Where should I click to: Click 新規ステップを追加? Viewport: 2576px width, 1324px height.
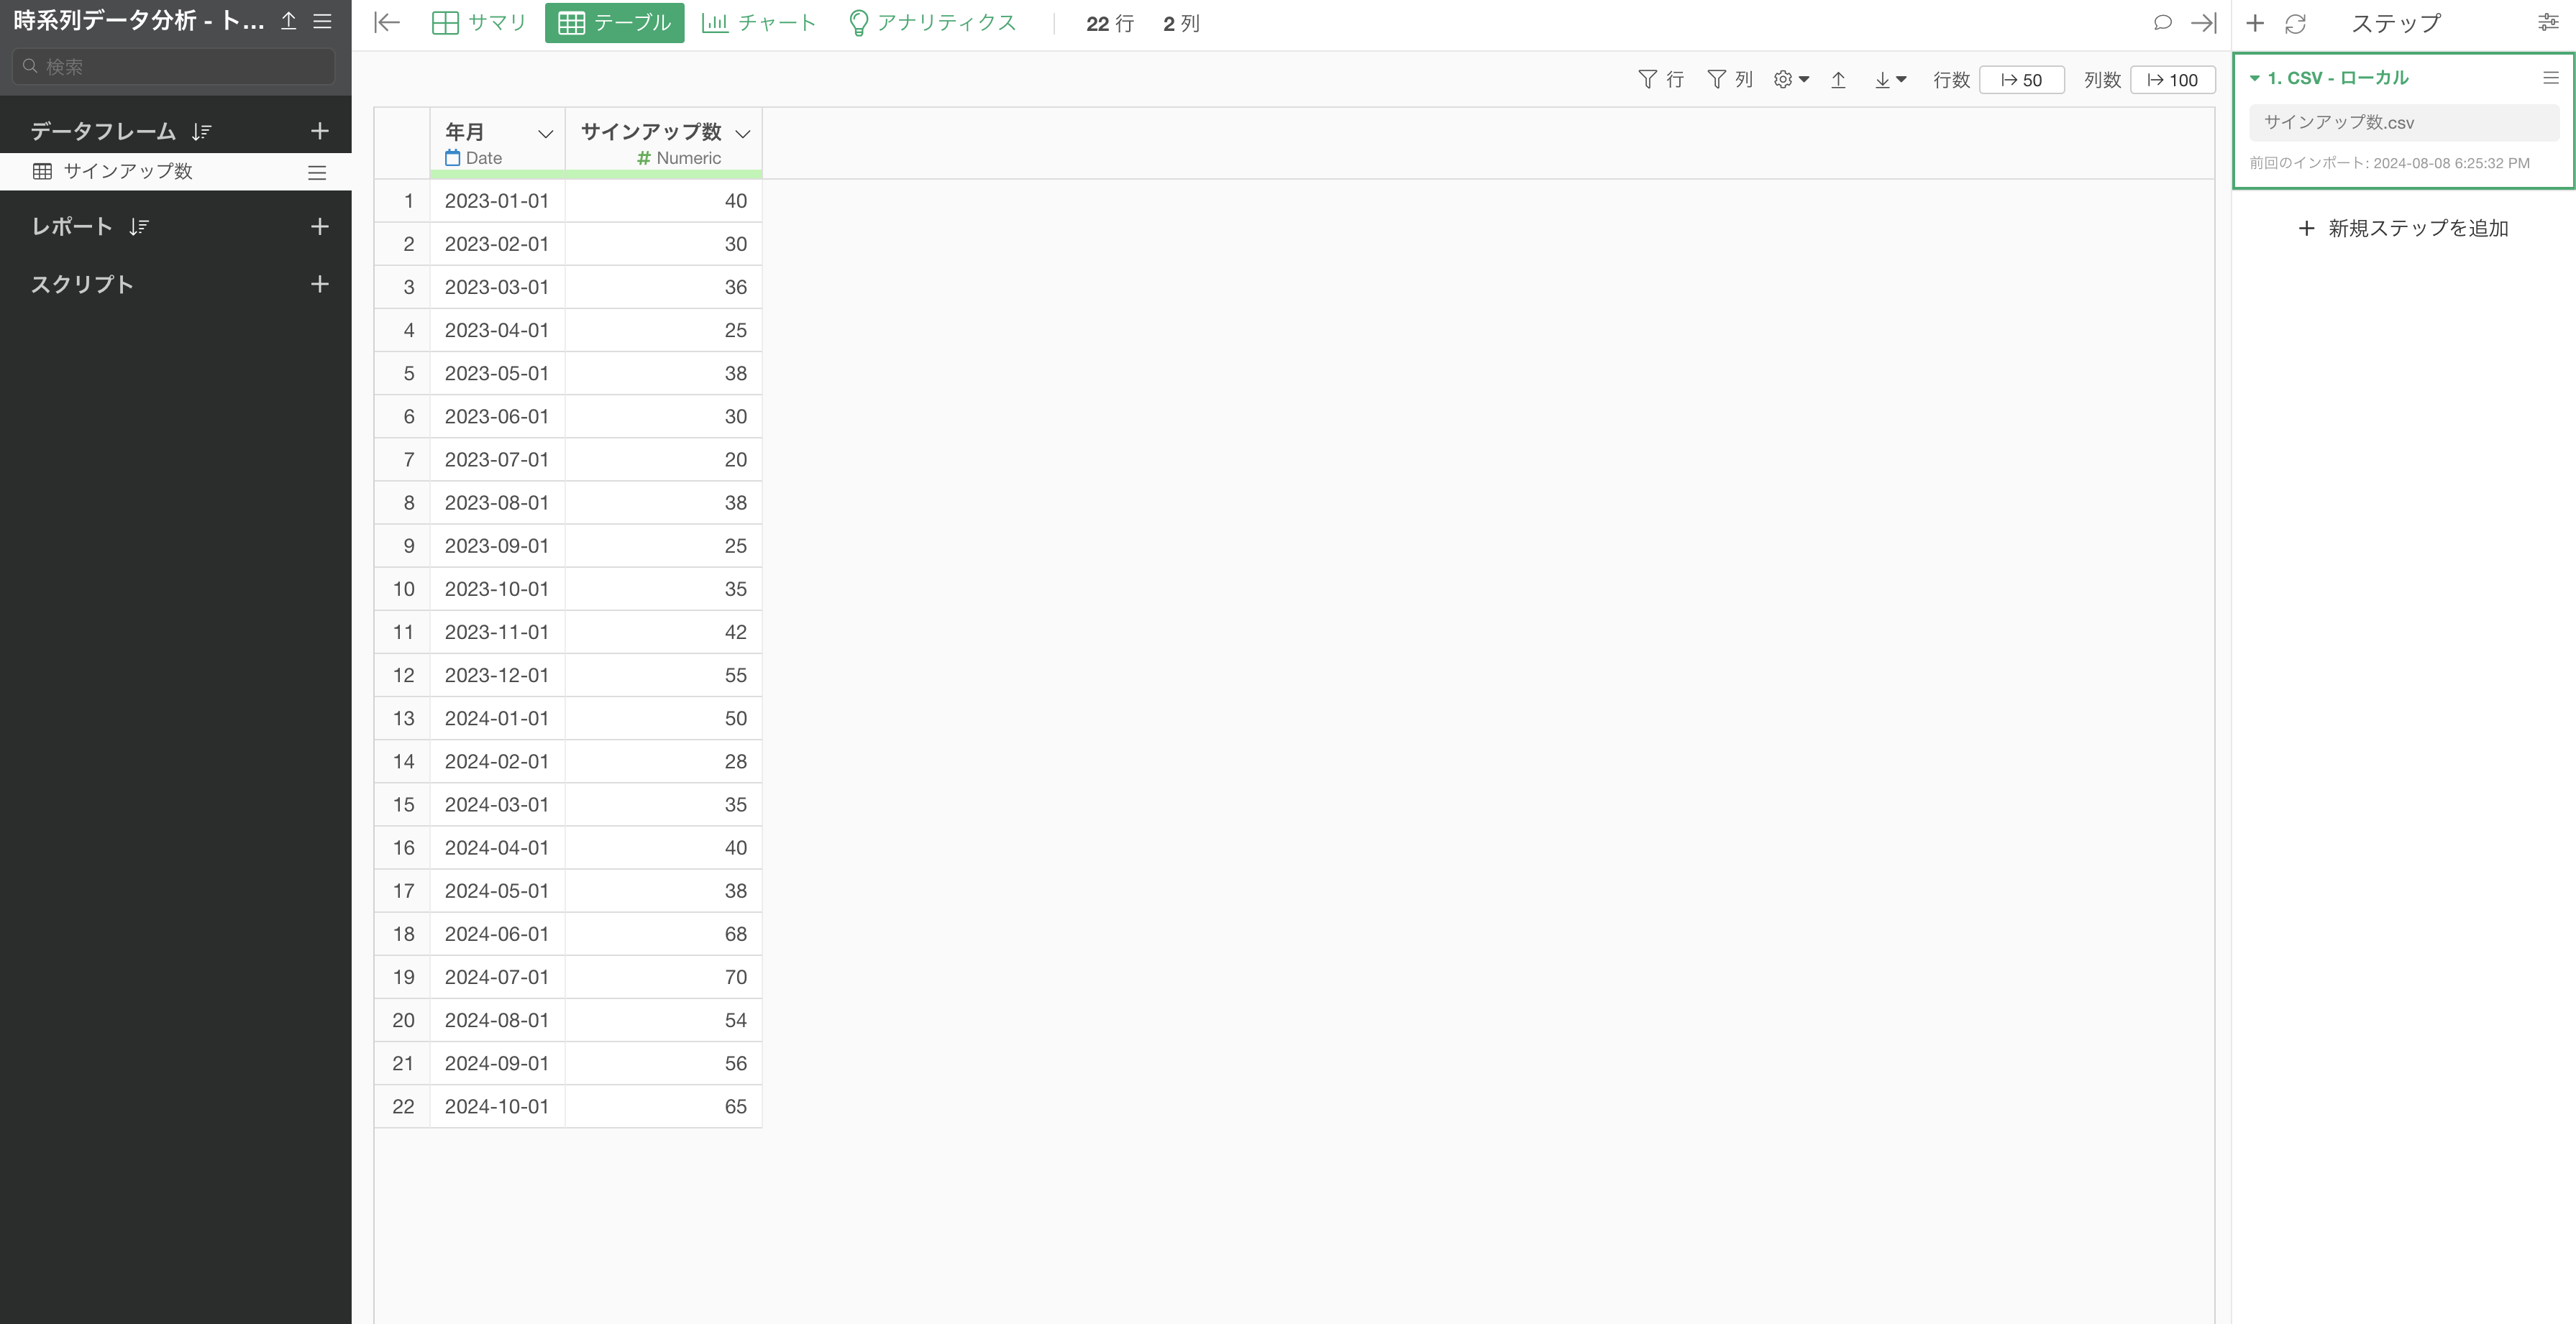[x=2404, y=229]
